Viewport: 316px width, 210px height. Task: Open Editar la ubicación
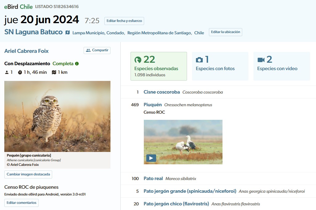click(x=225, y=32)
